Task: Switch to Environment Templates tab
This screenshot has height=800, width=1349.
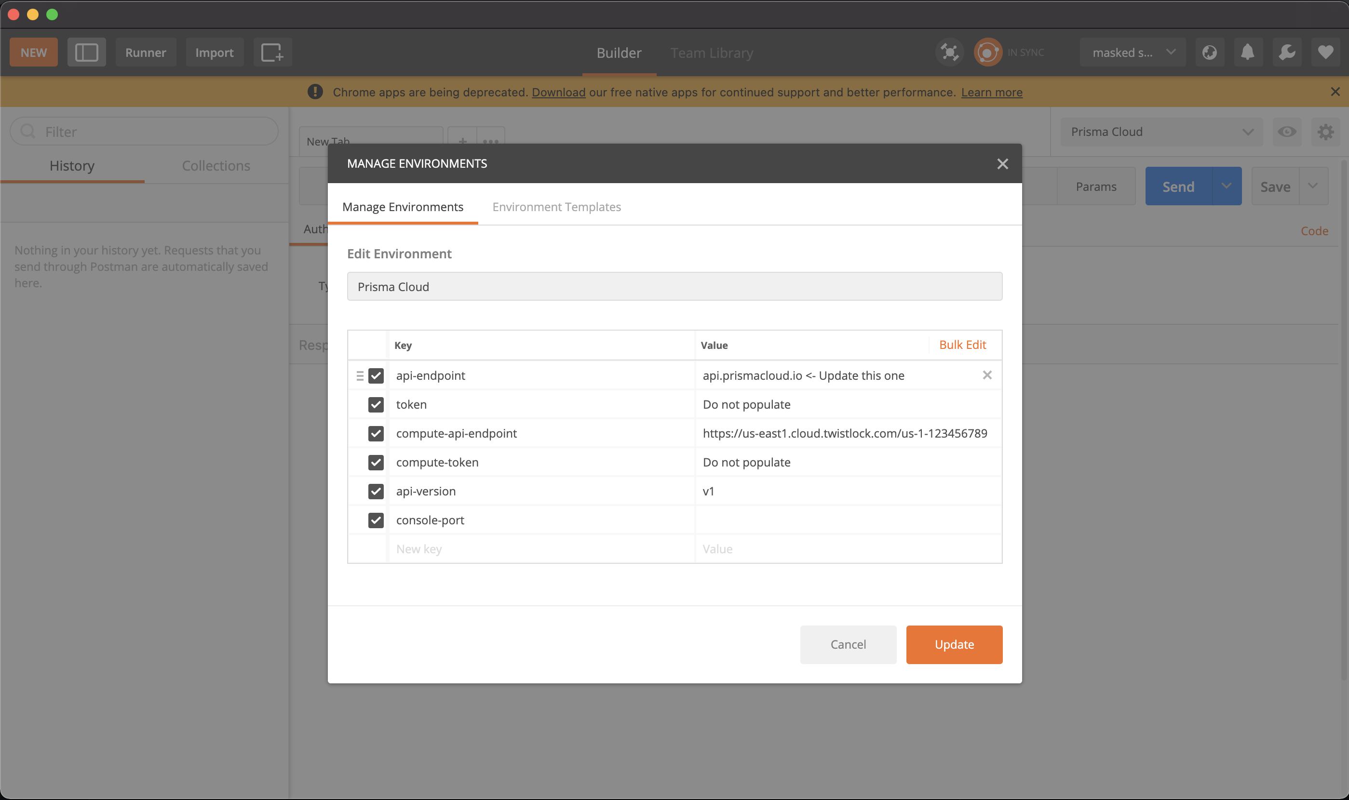Action: (556, 207)
